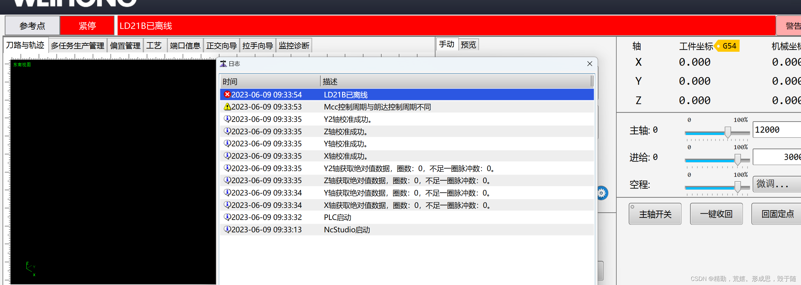Click info icon beside PLC启动 entry
This screenshot has height=285, width=801.
227,217
